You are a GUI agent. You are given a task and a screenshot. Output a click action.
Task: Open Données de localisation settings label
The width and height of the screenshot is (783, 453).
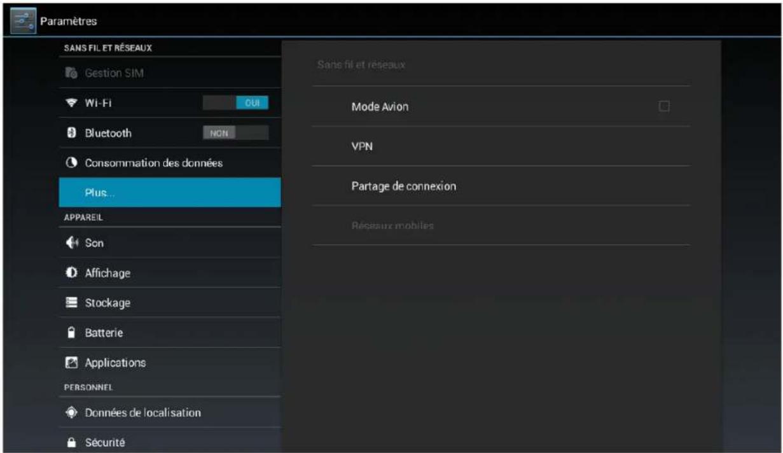click(143, 412)
